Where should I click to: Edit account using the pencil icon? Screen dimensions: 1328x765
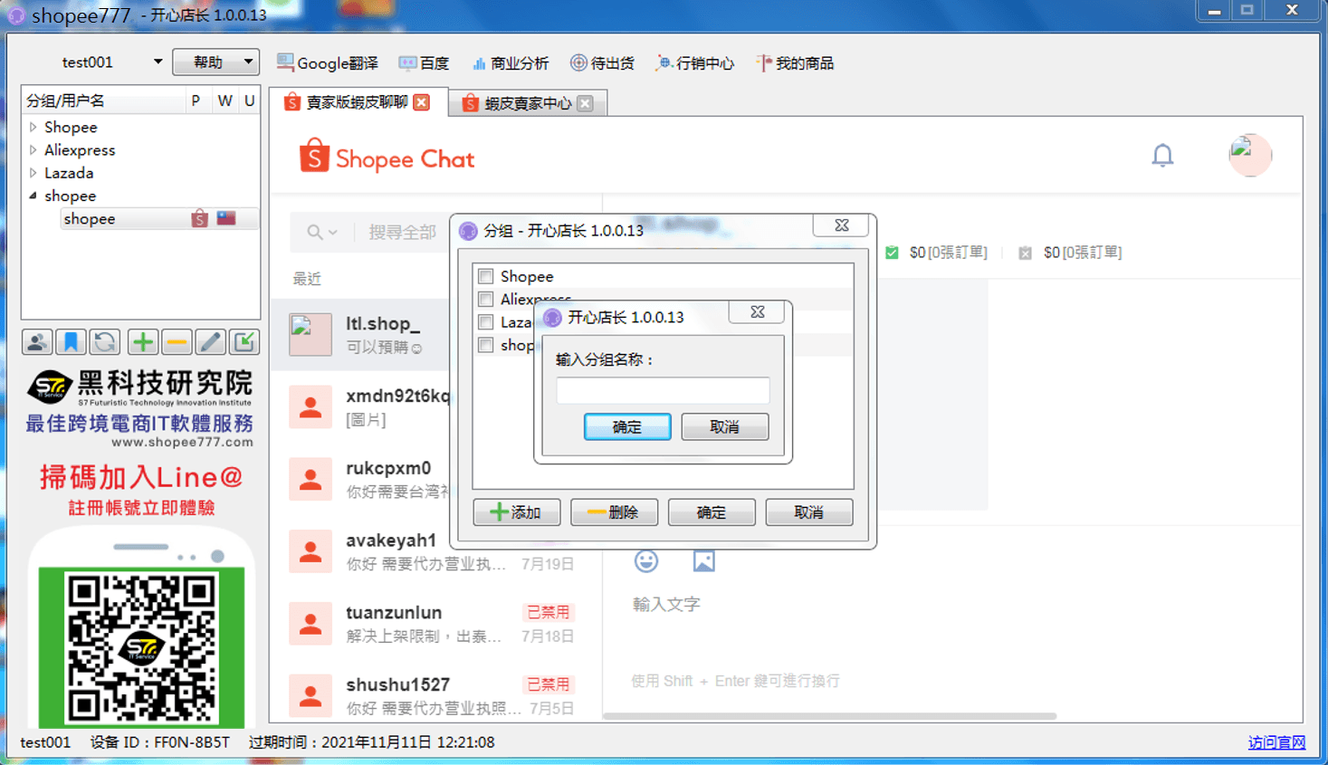coord(210,342)
